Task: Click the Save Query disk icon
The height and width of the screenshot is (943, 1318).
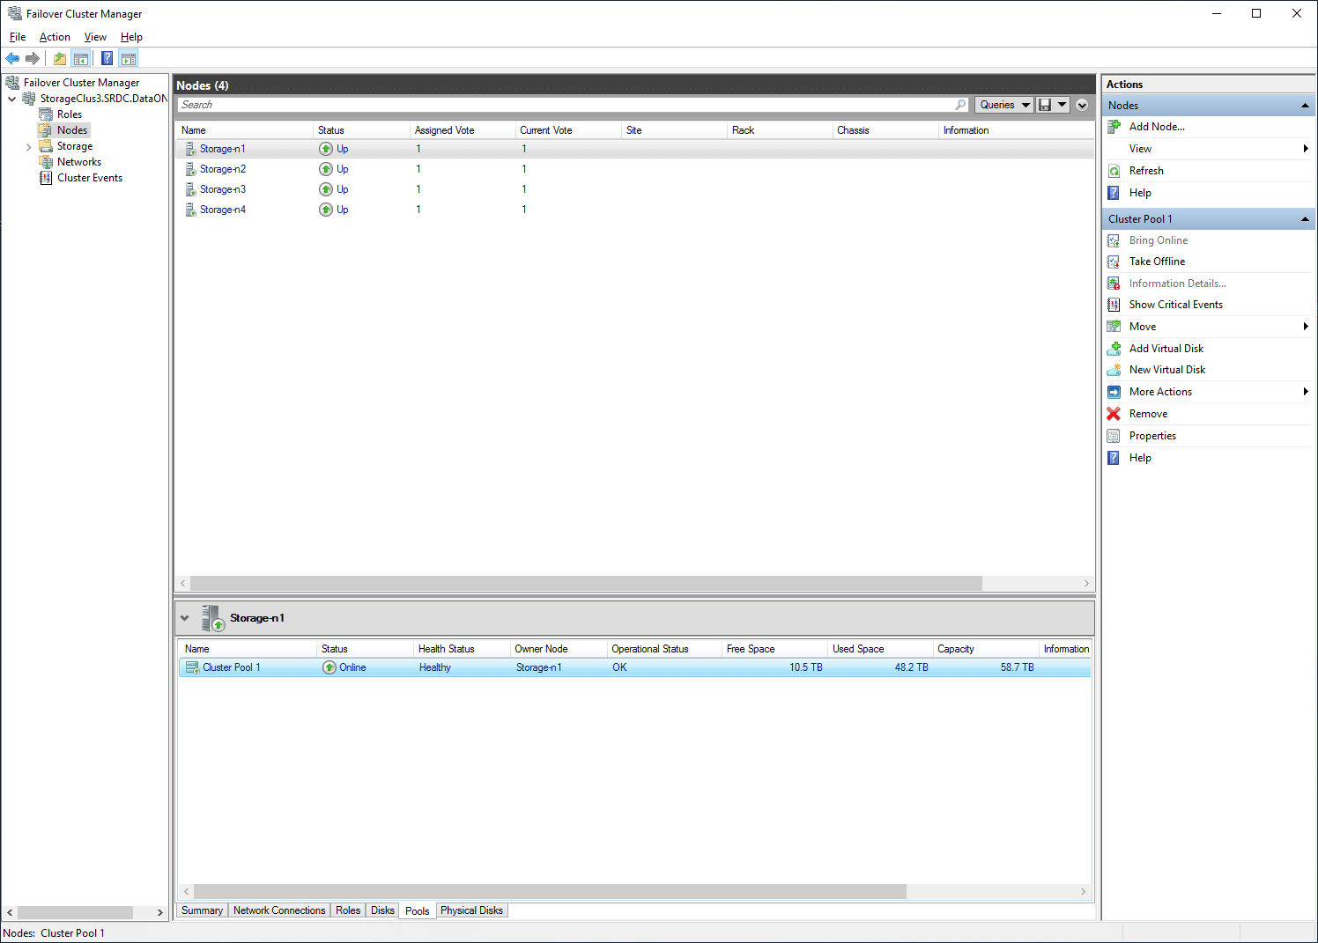Action: click(1045, 105)
